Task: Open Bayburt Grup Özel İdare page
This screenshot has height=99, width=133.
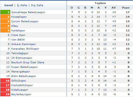Action: tap(28, 62)
